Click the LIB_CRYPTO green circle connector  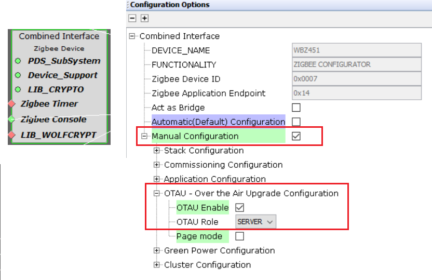(x=18, y=89)
